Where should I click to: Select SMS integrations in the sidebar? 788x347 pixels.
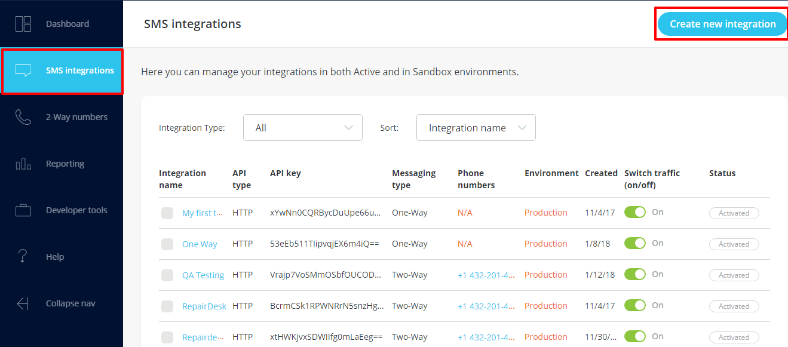[62, 70]
